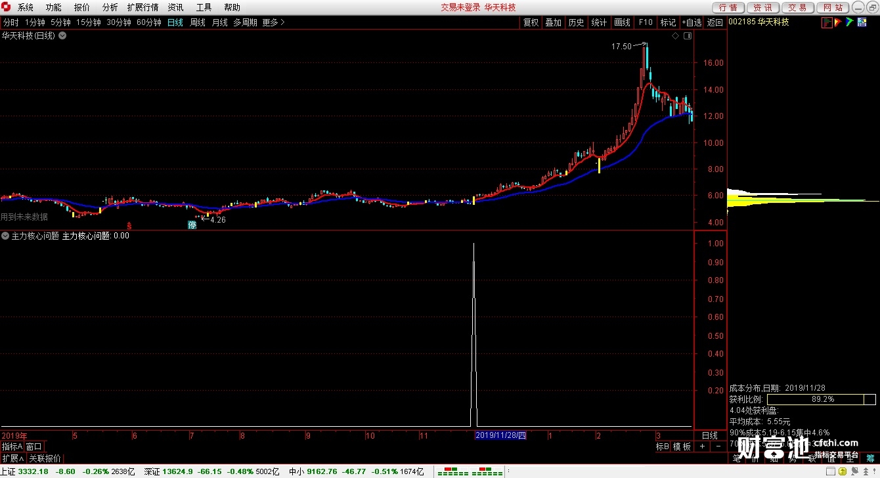Zoom in chart with + button
The image size is (880, 478).
[x=702, y=446]
